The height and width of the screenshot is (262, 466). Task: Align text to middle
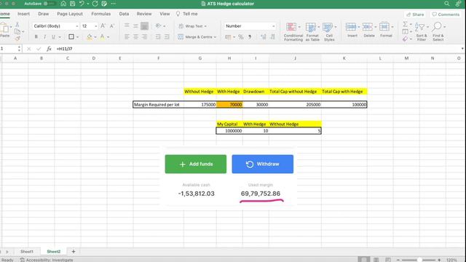click(x=135, y=26)
